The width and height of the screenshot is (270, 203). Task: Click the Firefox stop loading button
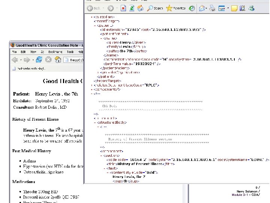(48, 60)
